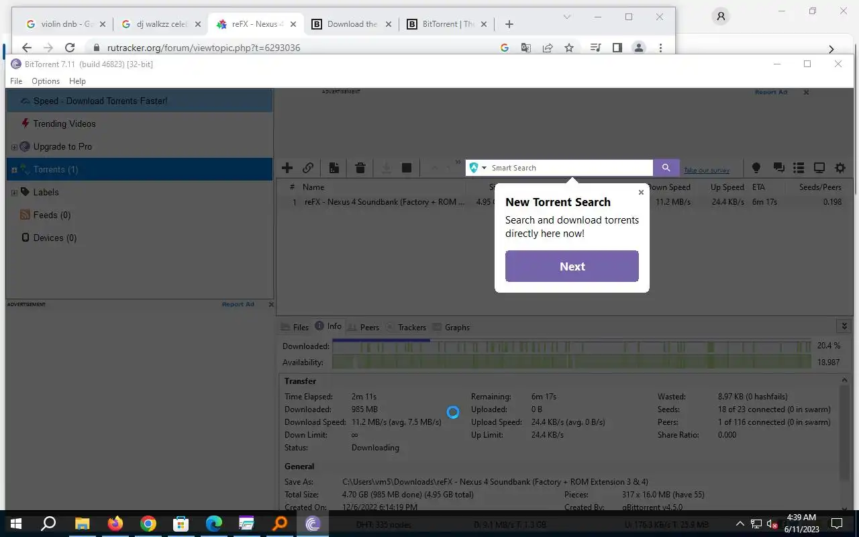859x537 pixels.
Task: Switch to 'dj walkzz' Chrome tab
Action: tap(160, 24)
